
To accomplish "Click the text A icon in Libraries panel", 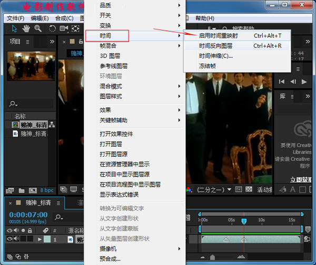I will pos(293,189).
